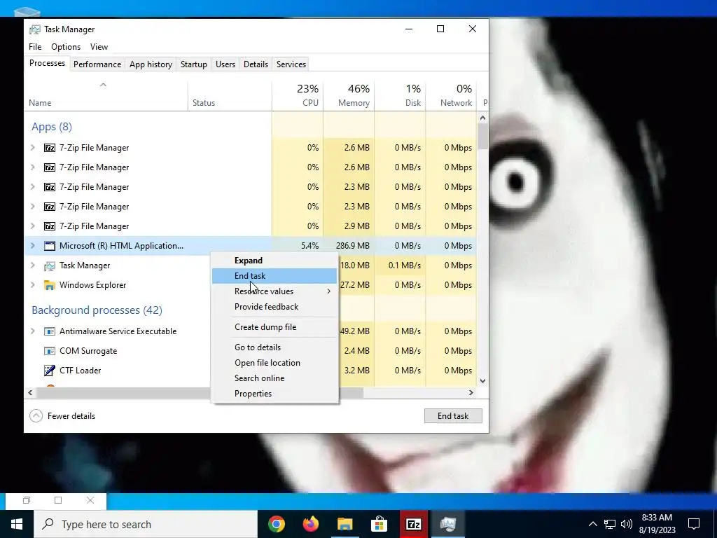Click the horizontal scrollbar left arrow
Screen dimensions: 717x538
point(30,392)
